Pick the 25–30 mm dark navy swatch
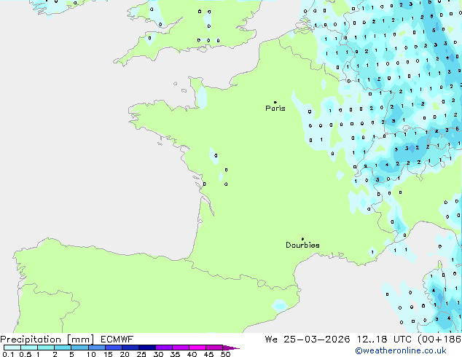Screen dimensions: 462x357 [x=147, y=348]
